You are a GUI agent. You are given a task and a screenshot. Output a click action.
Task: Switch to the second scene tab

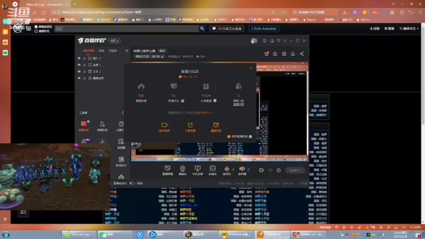[x=101, y=50]
